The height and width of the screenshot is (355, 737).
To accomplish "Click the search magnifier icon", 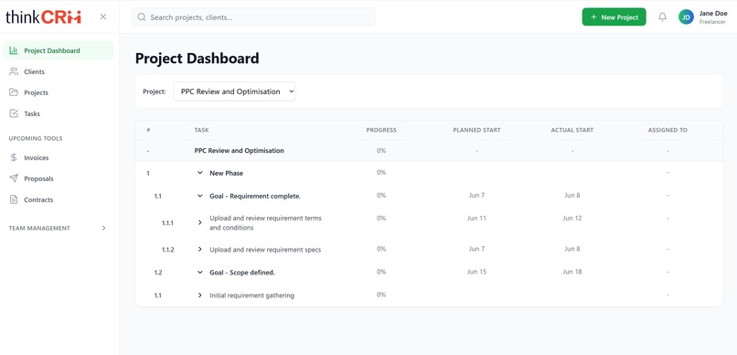I will 141,17.
